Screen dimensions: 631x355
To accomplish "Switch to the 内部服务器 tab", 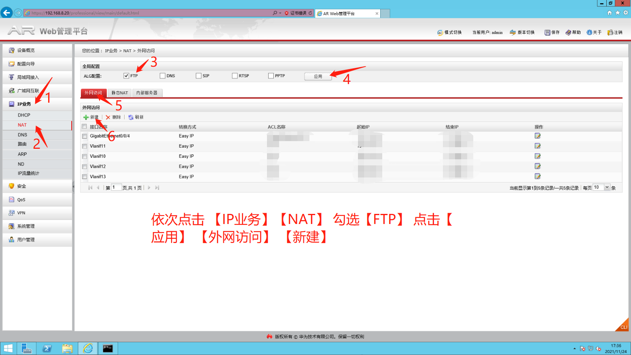I will click(x=147, y=93).
